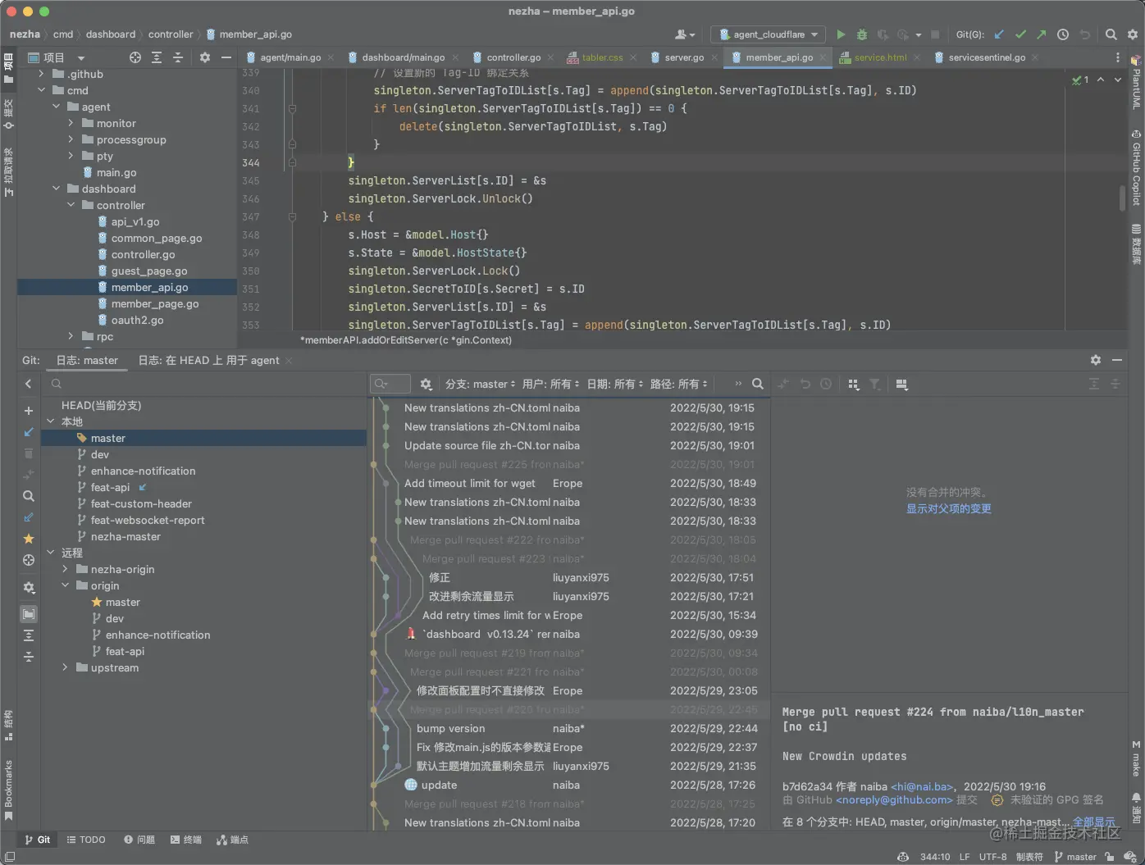This screenshot has height=865, width=1145.
Task: Expand the nezha-origin remote
Action: point(66,569)
